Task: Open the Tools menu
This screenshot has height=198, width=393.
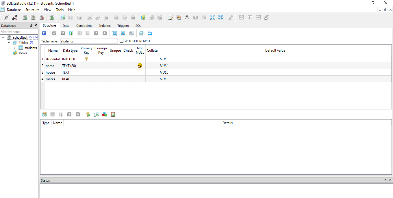Action: coord(60,10)
